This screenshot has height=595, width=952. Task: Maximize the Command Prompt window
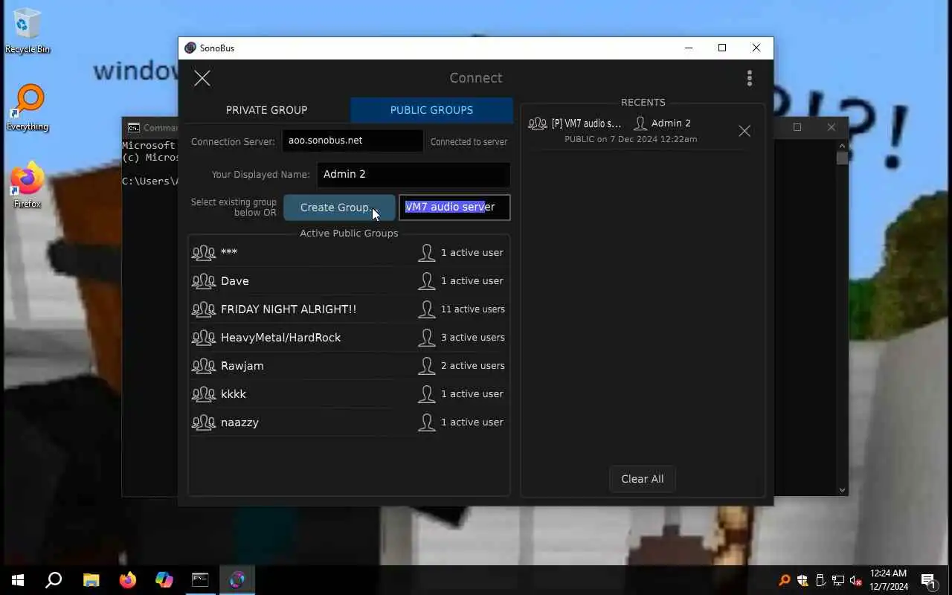coord(797,127)
